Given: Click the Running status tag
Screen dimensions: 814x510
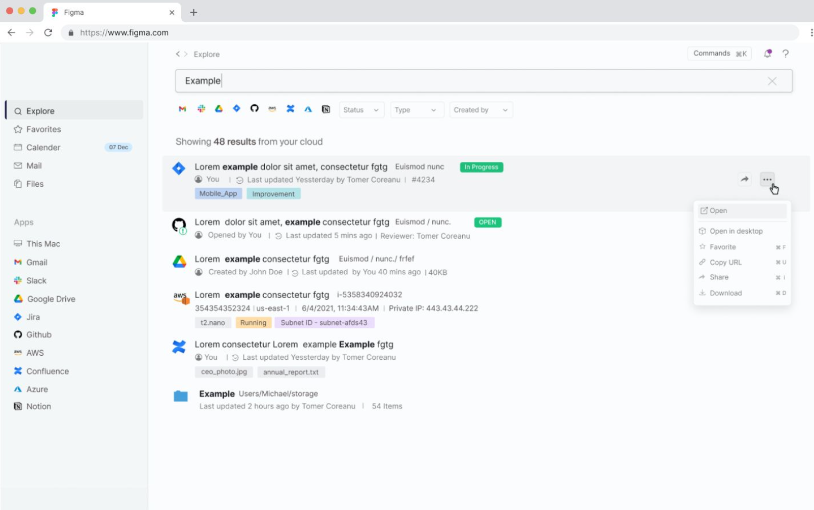Looking at the screenshot, I should [253, 322].
